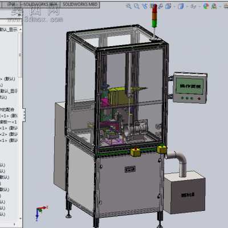Screen dimensions: 228x228
Task: Click the Hide/Show Items icon
Action: point(193,6)
